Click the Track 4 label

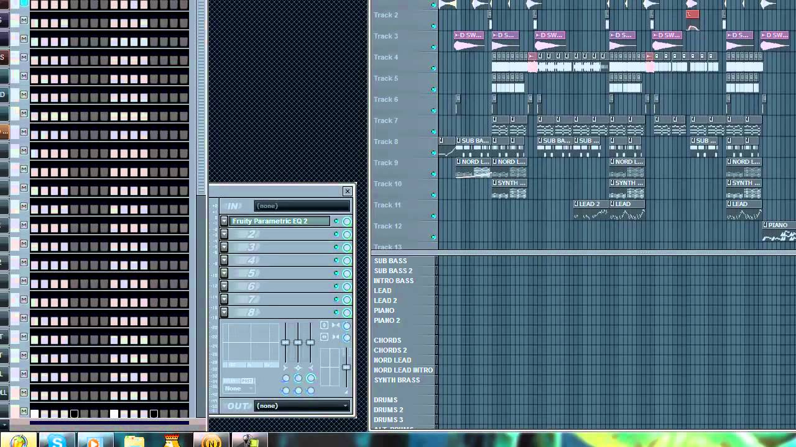point(386,57)
